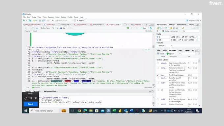Viewport: 224px width, 126px height.
Task: Click the editor Save document icon
Action: pos(37,28)
